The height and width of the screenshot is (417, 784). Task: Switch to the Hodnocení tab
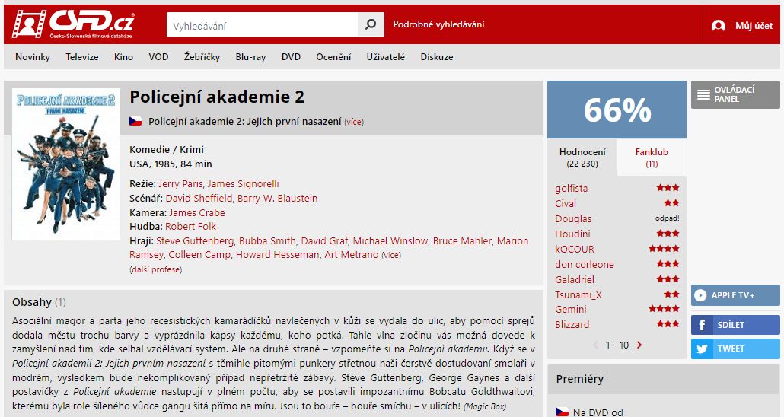coord(582,158)
